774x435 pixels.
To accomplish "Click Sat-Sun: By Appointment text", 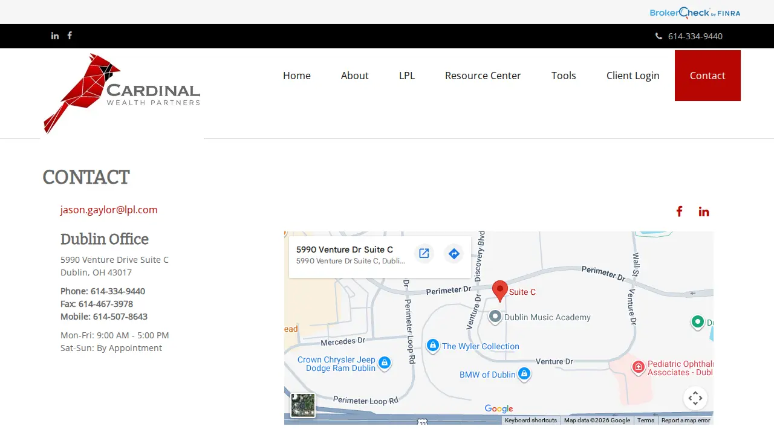I will (x=111, y=348).
